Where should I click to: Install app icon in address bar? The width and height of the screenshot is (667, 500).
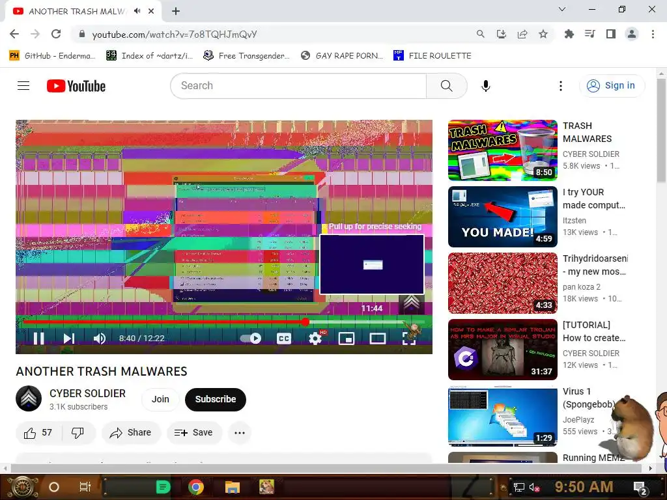tap(501, 34)
